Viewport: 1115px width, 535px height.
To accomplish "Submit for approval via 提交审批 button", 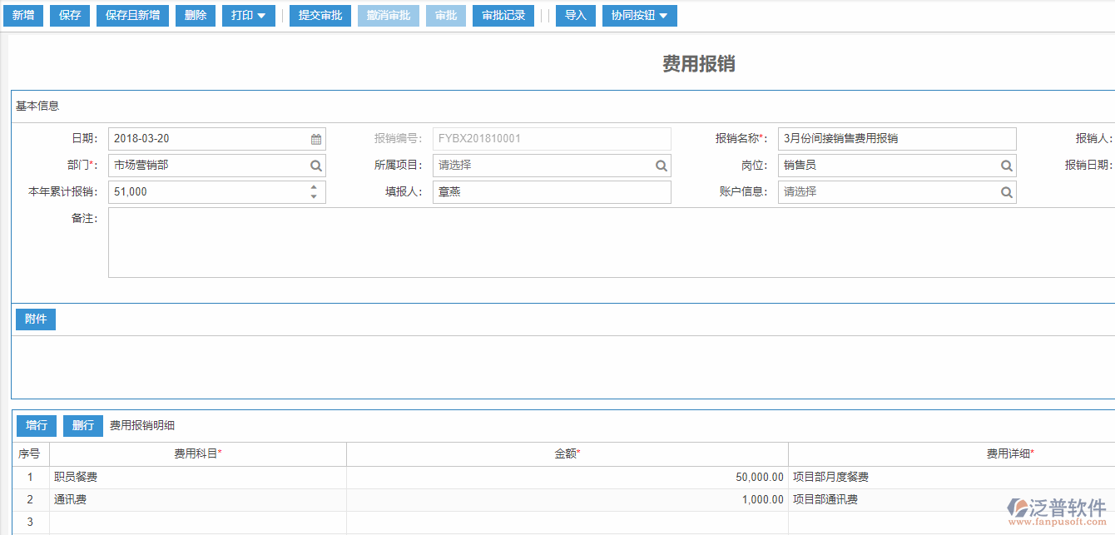I will pos(320,15).
